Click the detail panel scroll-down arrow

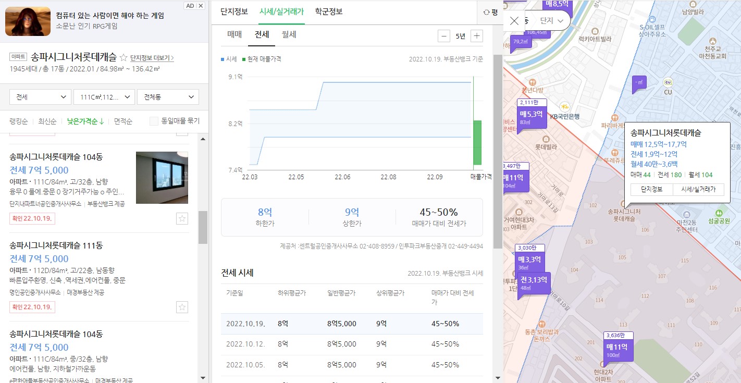(x=498, y=378)
